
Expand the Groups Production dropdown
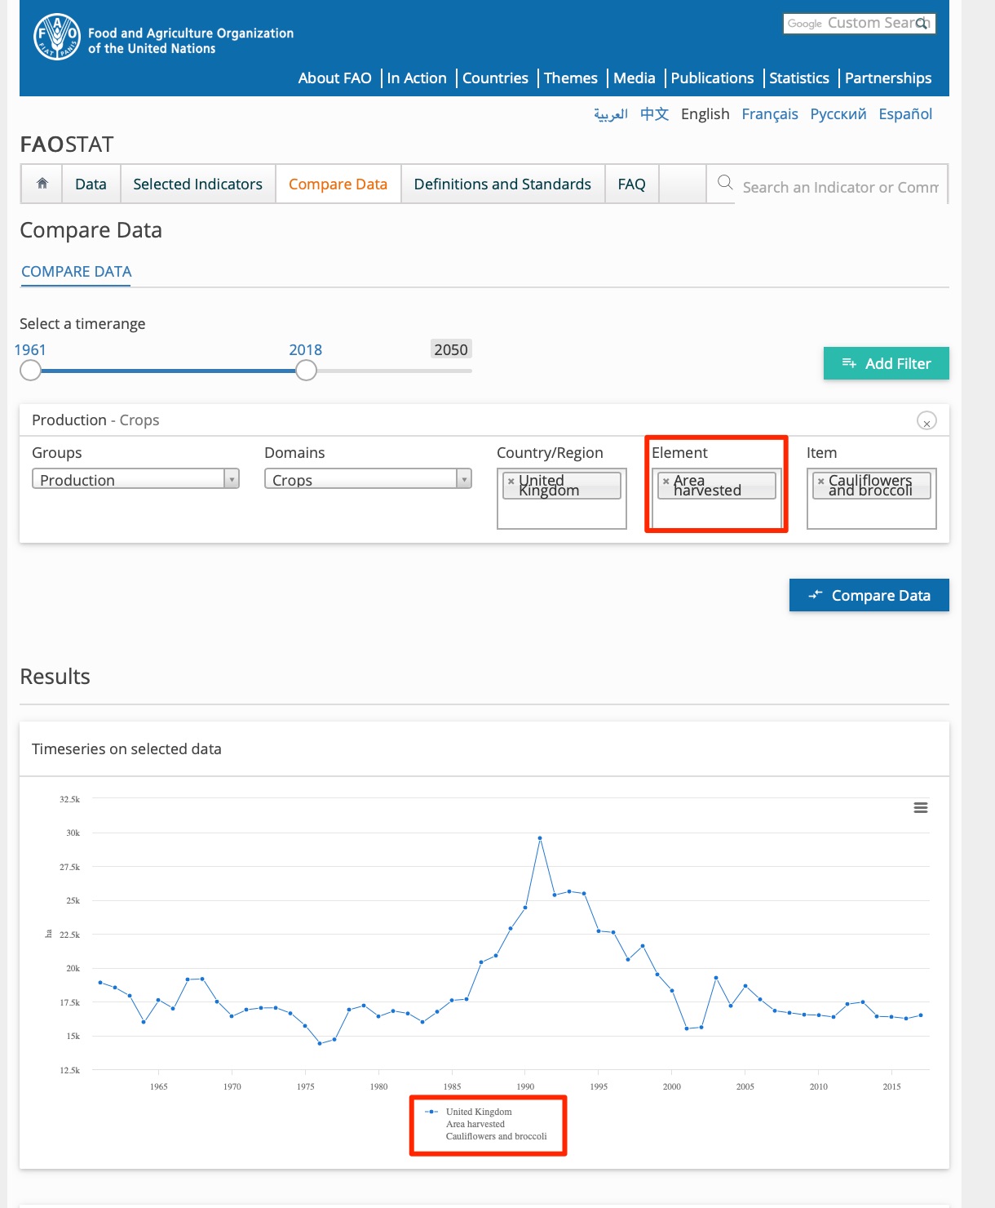(x=135, y=479)
